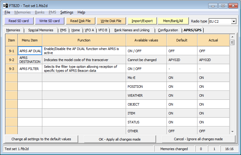Image resolution: width=241 pixels, height=155 pixels.
Task: Click Actual value OFF for APRS AF DUAL
Action: (213, 51)
